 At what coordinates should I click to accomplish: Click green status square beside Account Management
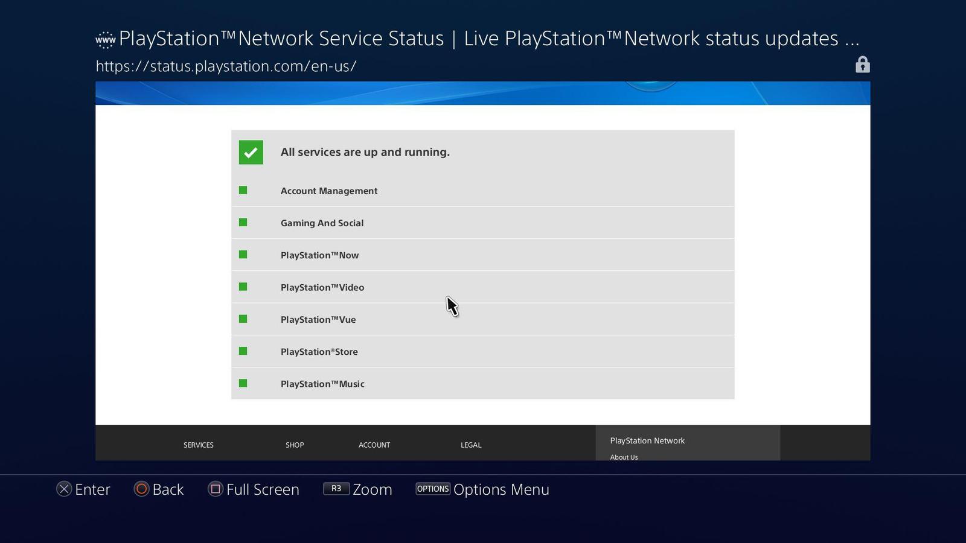(x=243, y=191)
